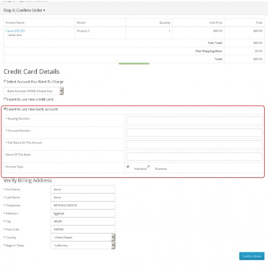
Task: Click the Name Of The Bank field
Action: click(x=195, y=157)
